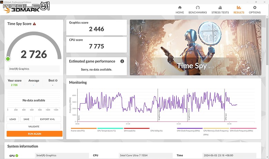Screen dimensions: 269x159
Task: Click the Estimated game performance info icon
Action: click(x=122, y=61)
